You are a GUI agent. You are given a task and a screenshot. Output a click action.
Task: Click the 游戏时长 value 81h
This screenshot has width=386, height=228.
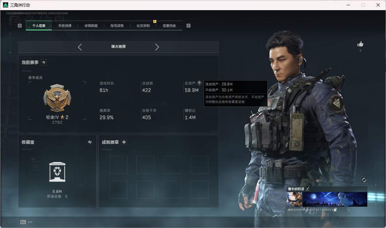tap(104, 90)
